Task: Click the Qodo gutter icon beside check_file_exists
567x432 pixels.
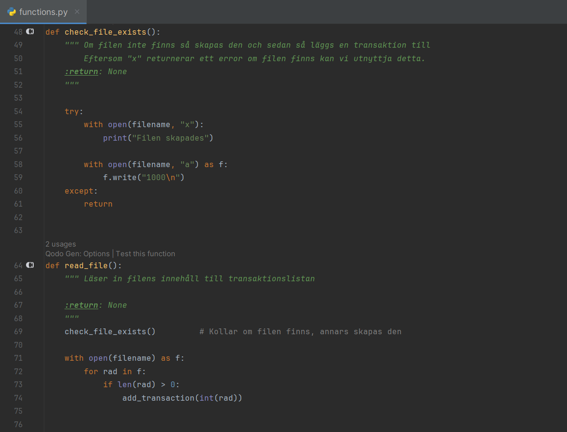Action: [x=30, y=32]
